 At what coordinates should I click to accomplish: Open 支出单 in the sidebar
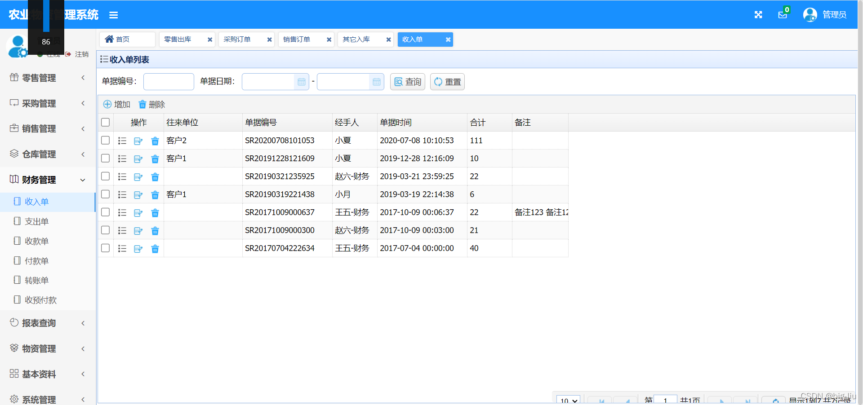point(48,221)
